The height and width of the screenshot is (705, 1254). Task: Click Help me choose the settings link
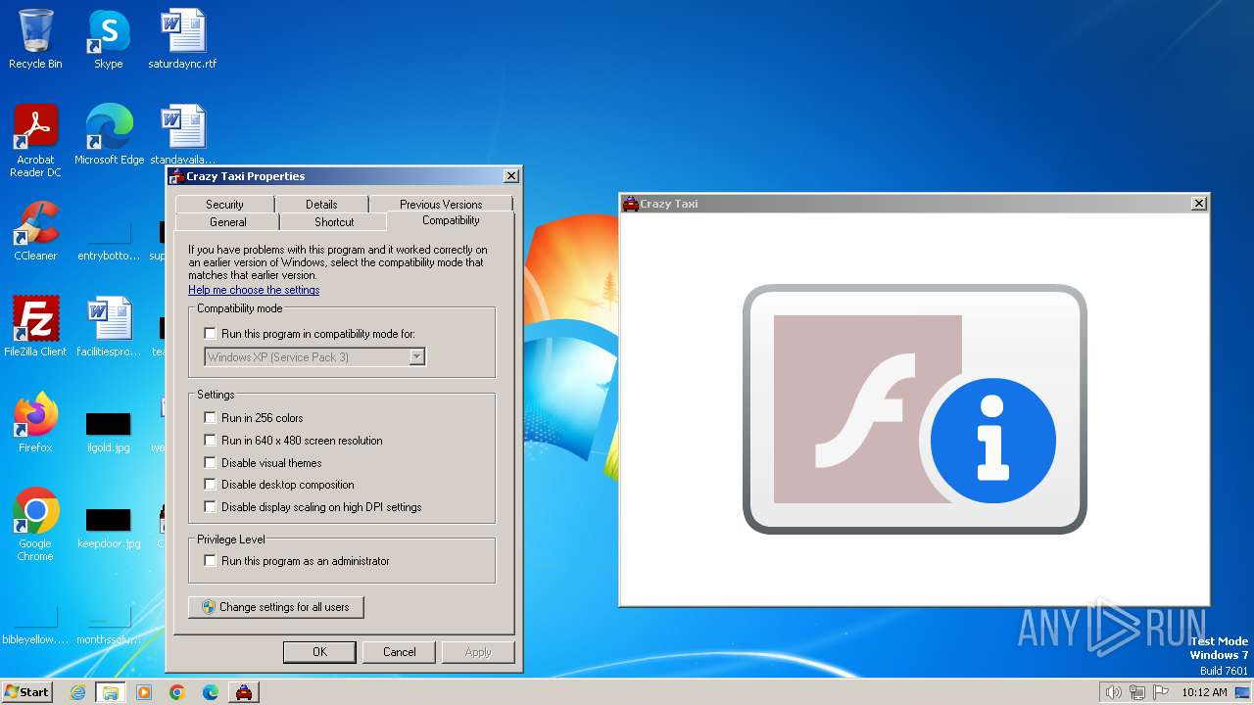254,290
